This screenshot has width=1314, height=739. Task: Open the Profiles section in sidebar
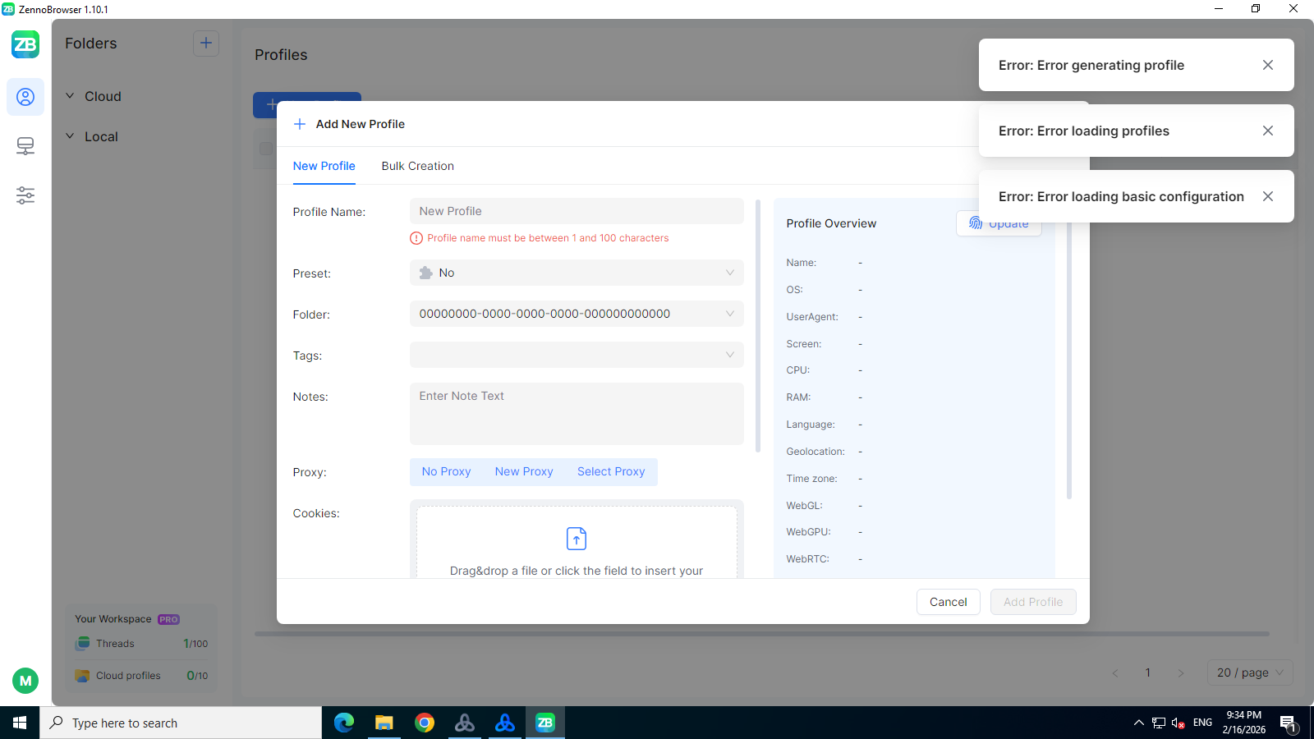25,97
